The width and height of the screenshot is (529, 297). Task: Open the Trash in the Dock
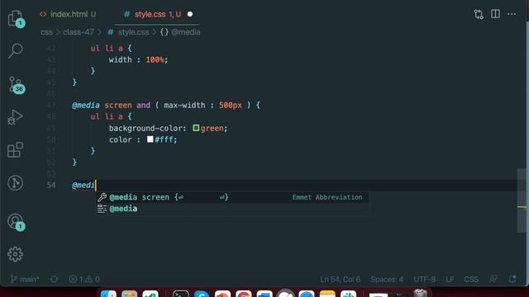coord(421,293)
